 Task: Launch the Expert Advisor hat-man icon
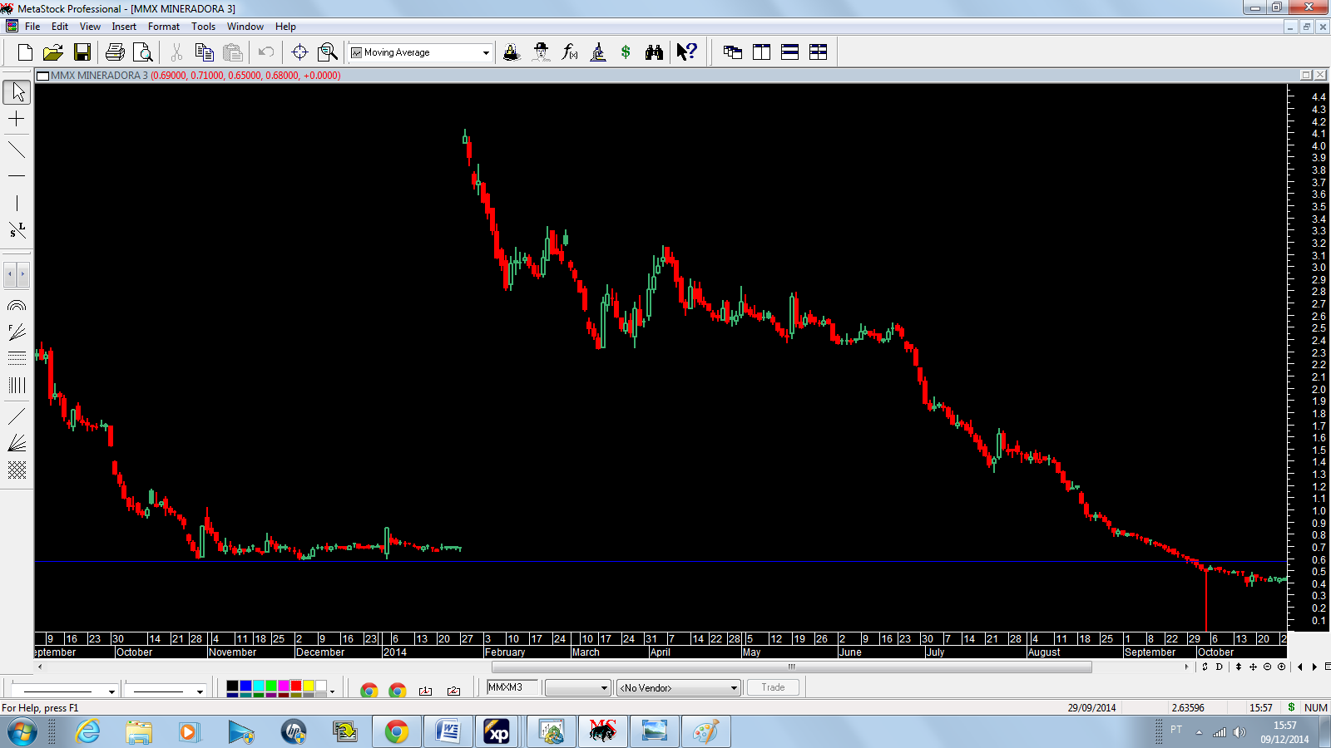pos(541,52)
